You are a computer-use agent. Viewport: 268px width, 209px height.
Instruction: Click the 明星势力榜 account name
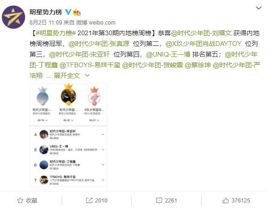tap(46, 12)
